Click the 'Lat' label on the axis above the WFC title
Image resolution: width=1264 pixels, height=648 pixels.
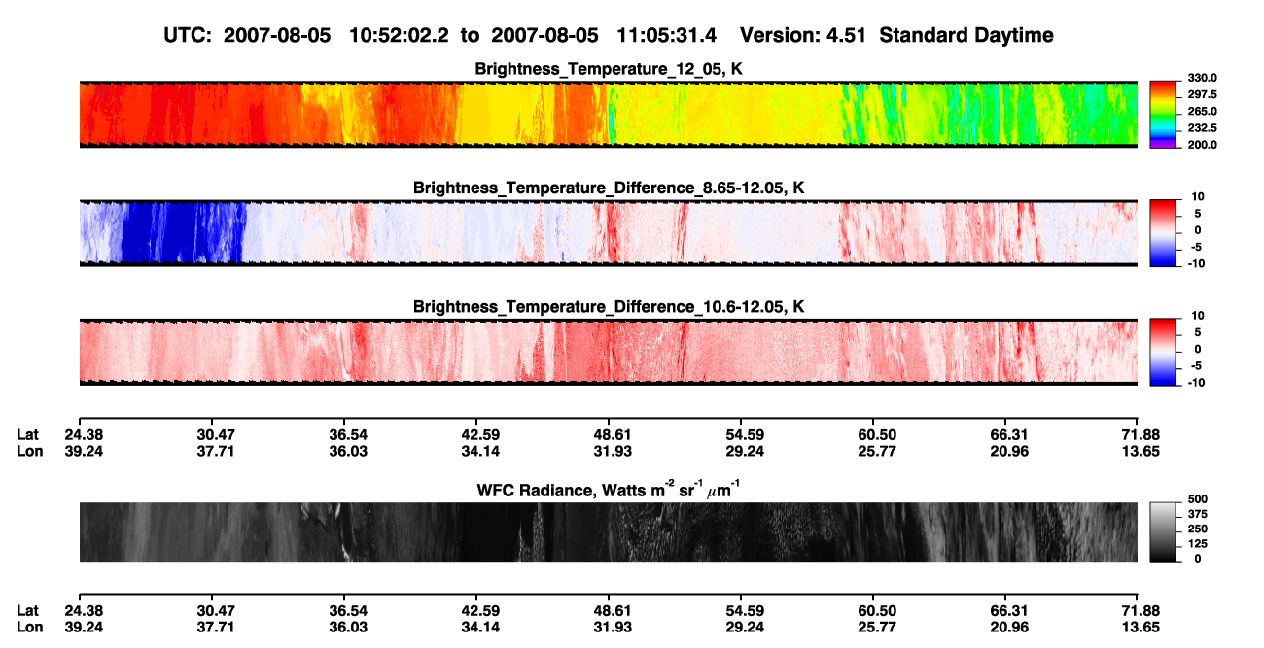(26, 435)
